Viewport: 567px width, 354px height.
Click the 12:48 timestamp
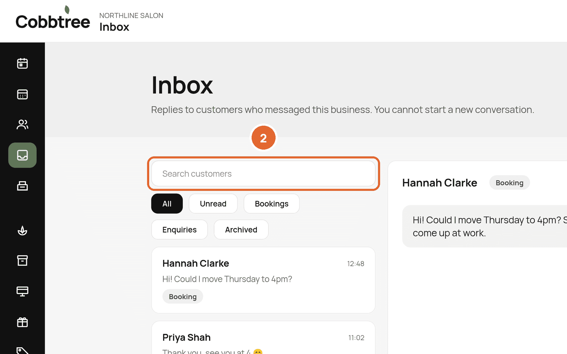point(355,264)
